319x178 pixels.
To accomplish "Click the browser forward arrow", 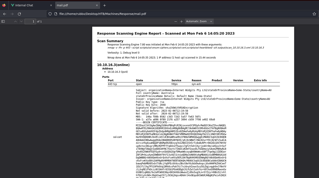I will (x=12, y=14).
